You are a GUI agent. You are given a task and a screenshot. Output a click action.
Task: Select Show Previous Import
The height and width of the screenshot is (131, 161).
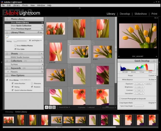pyautogui.click(x=24, y=29)
